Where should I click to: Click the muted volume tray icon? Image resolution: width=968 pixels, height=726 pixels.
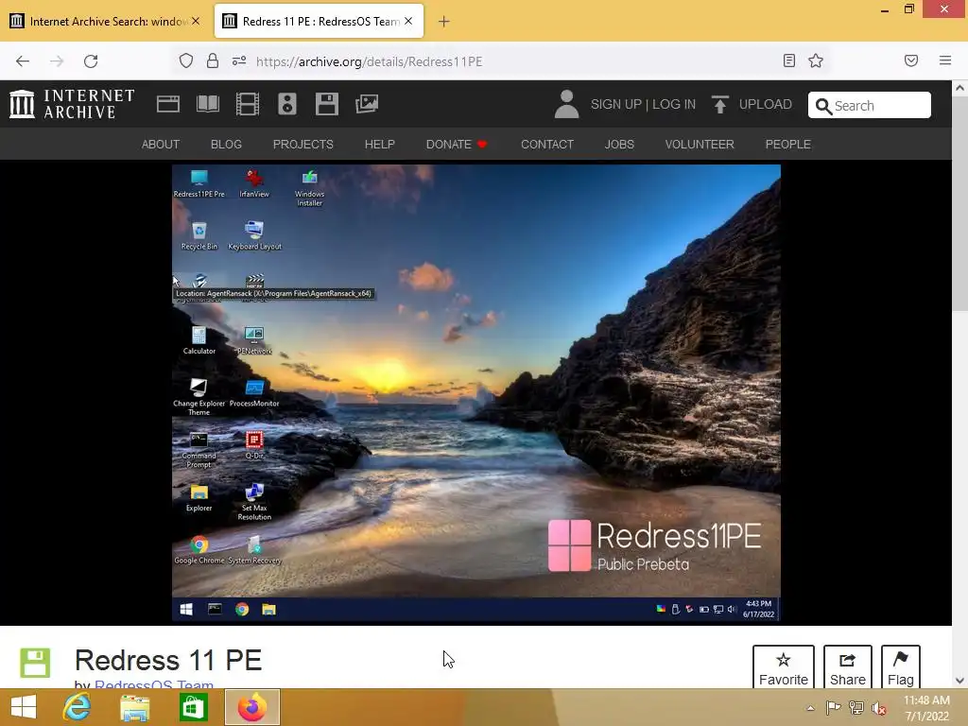[879, 708]
